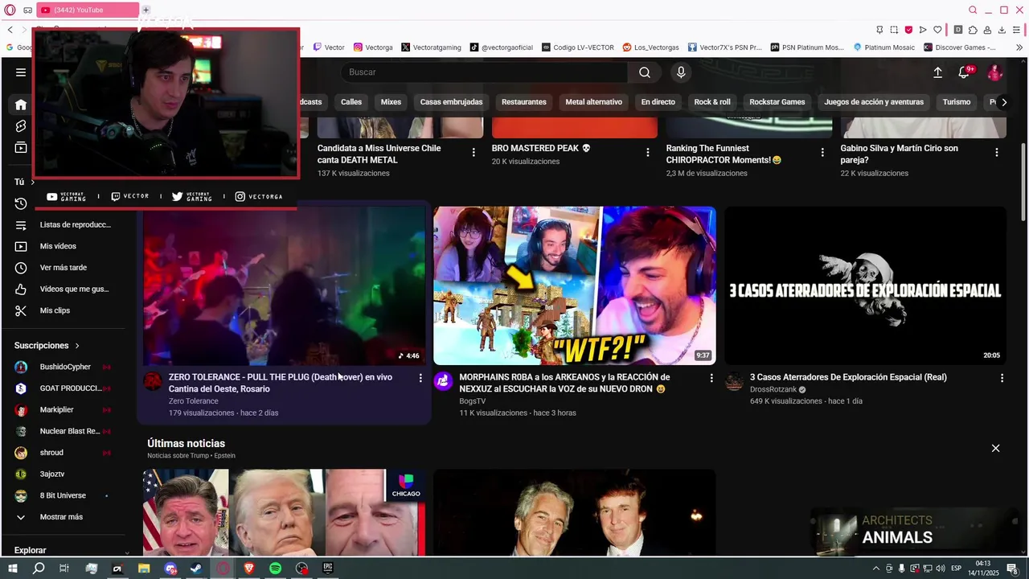Image resolution: width=1029 pixels, height=579 pixels.
Task: Select the En directo filter chip
Action: point(658,102)
